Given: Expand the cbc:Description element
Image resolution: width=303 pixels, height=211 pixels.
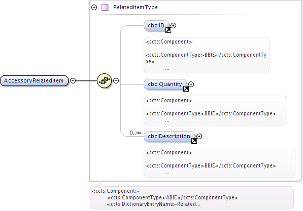Looking at the screenshot, I should [199, 136].
